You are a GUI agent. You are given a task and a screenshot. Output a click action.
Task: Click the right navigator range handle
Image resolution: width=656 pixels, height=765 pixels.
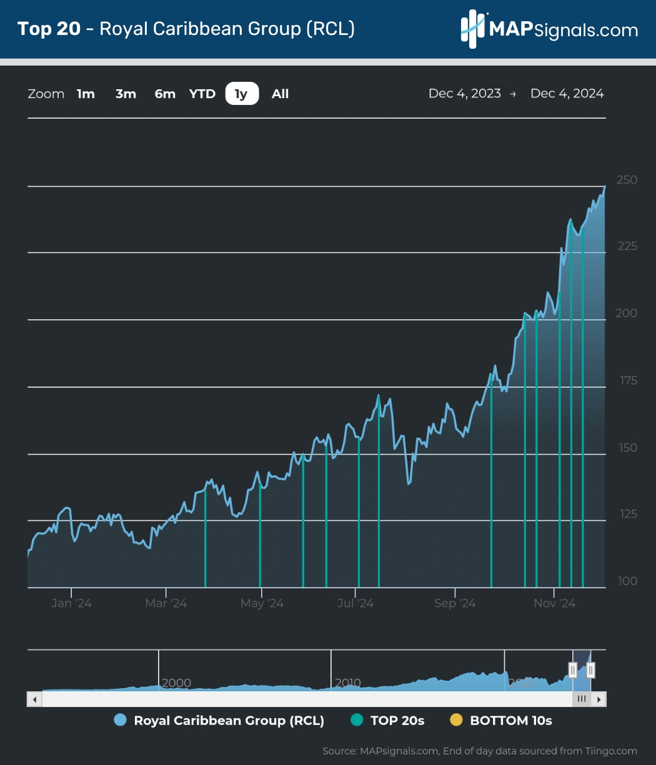pyautogui.click(x=590, y=670)
